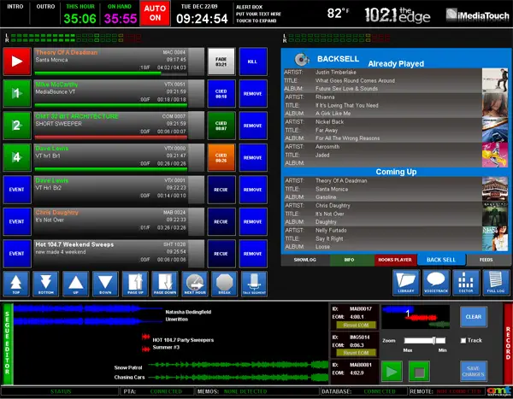Toggle the AUTO ON button
Screen dimensions: 513x399
(155, 13)
